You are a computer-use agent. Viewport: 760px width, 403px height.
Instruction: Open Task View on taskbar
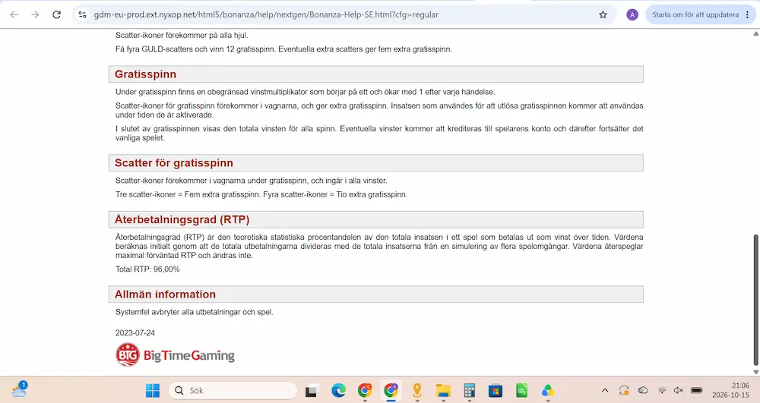(x=311, y=390)
